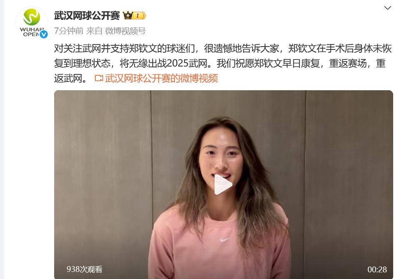Open the 7分钟前 timestamp

tap(69, 31)
